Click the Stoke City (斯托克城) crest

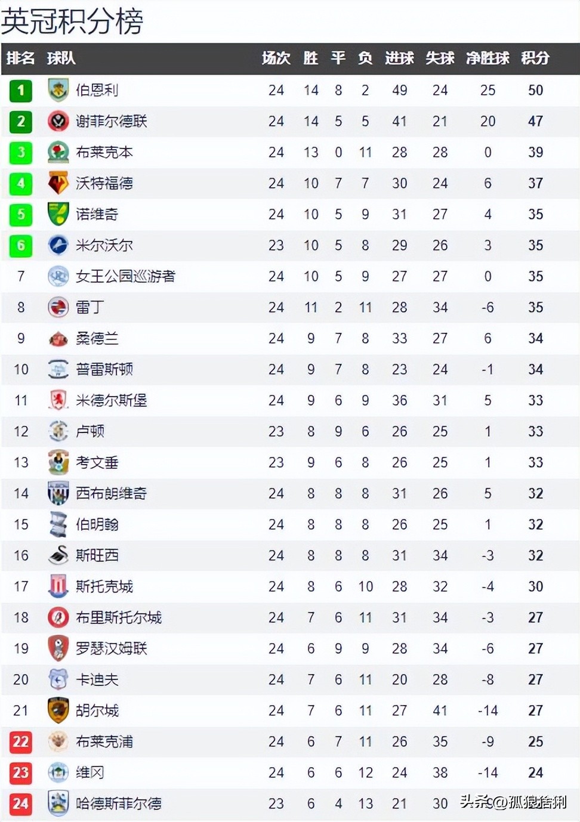click(58, 586)
